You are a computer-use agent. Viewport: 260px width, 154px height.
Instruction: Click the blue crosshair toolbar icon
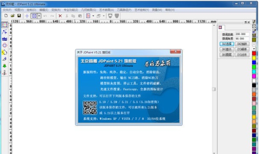(27, 16)
